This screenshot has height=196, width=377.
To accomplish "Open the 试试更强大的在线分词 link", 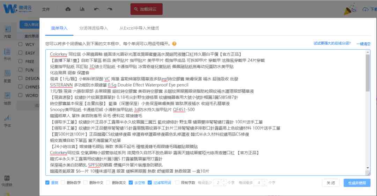I will coord(332,43).
